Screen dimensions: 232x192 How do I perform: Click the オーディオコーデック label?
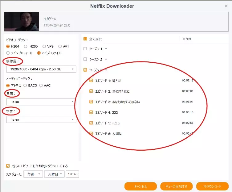(x=19, y=79)
